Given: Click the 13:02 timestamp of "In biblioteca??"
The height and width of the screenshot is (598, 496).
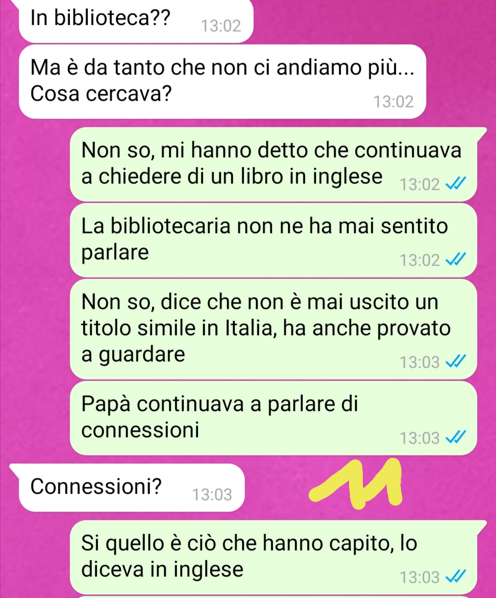Looking at the screenshot, I should [x=221, y=26].
